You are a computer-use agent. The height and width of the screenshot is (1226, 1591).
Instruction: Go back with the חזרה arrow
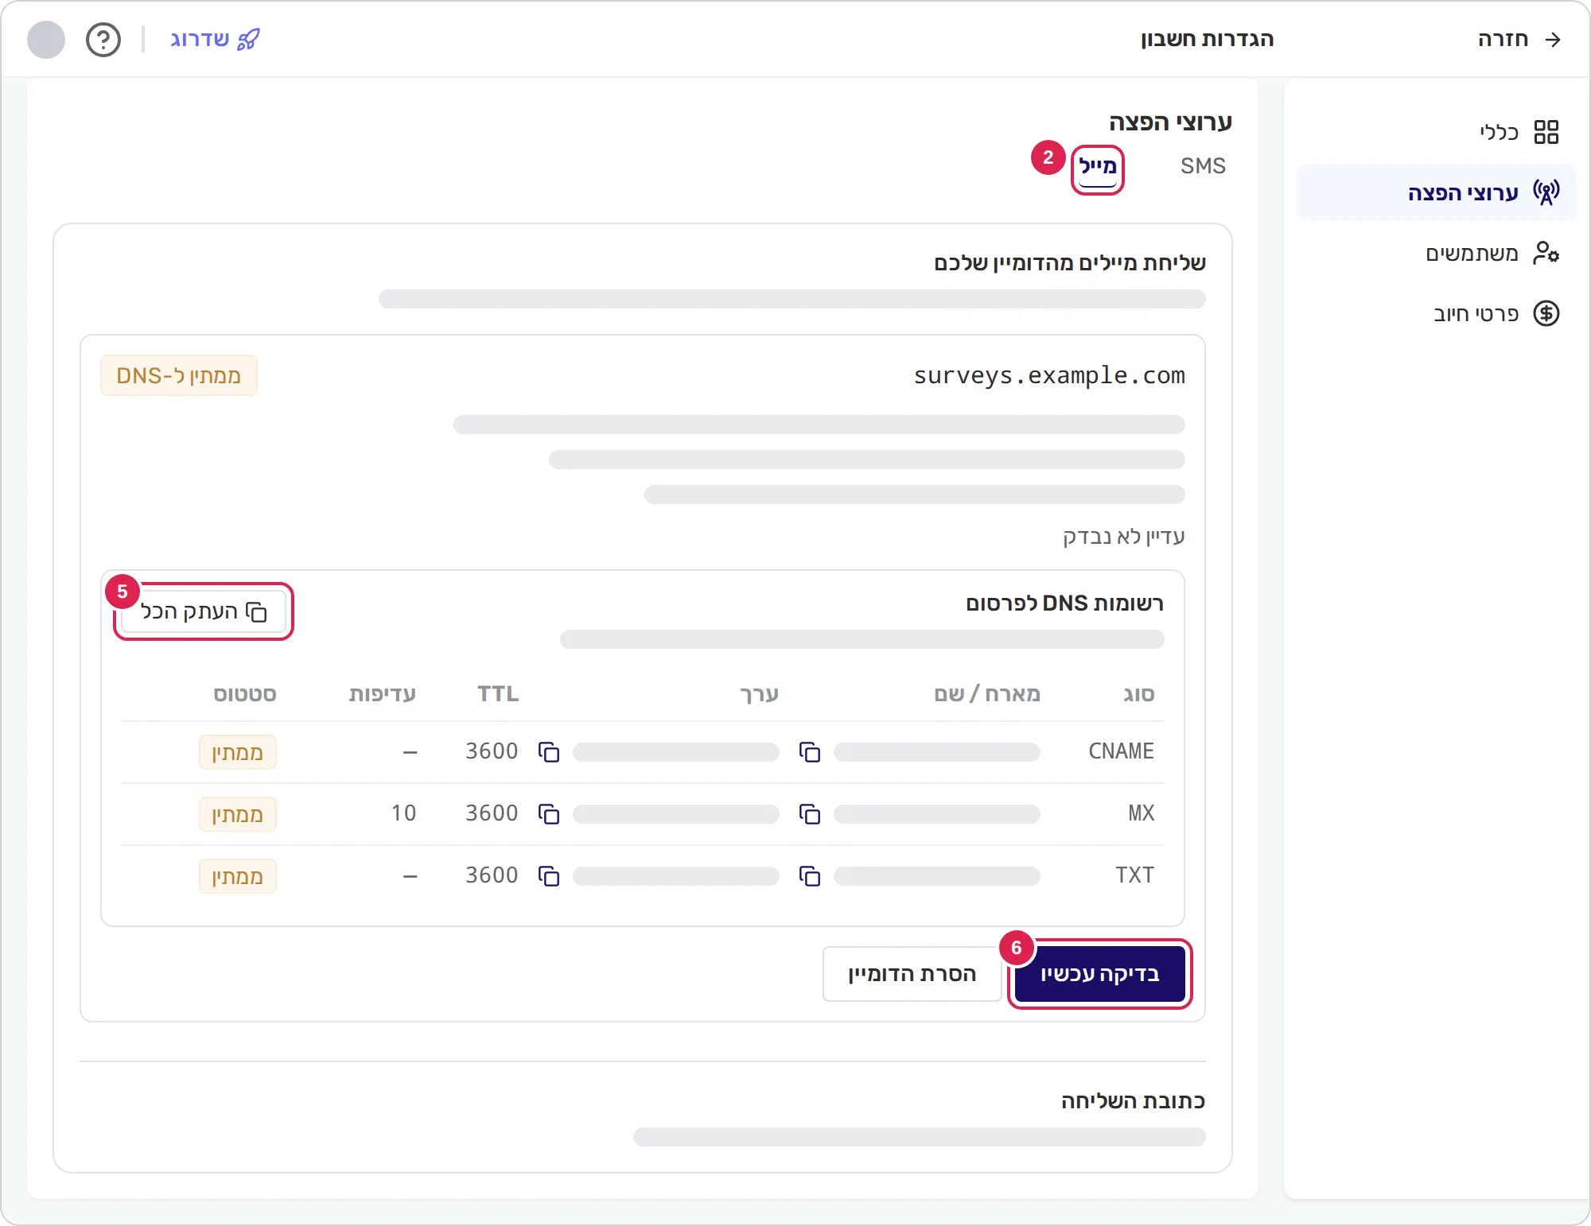point(1519,39)
